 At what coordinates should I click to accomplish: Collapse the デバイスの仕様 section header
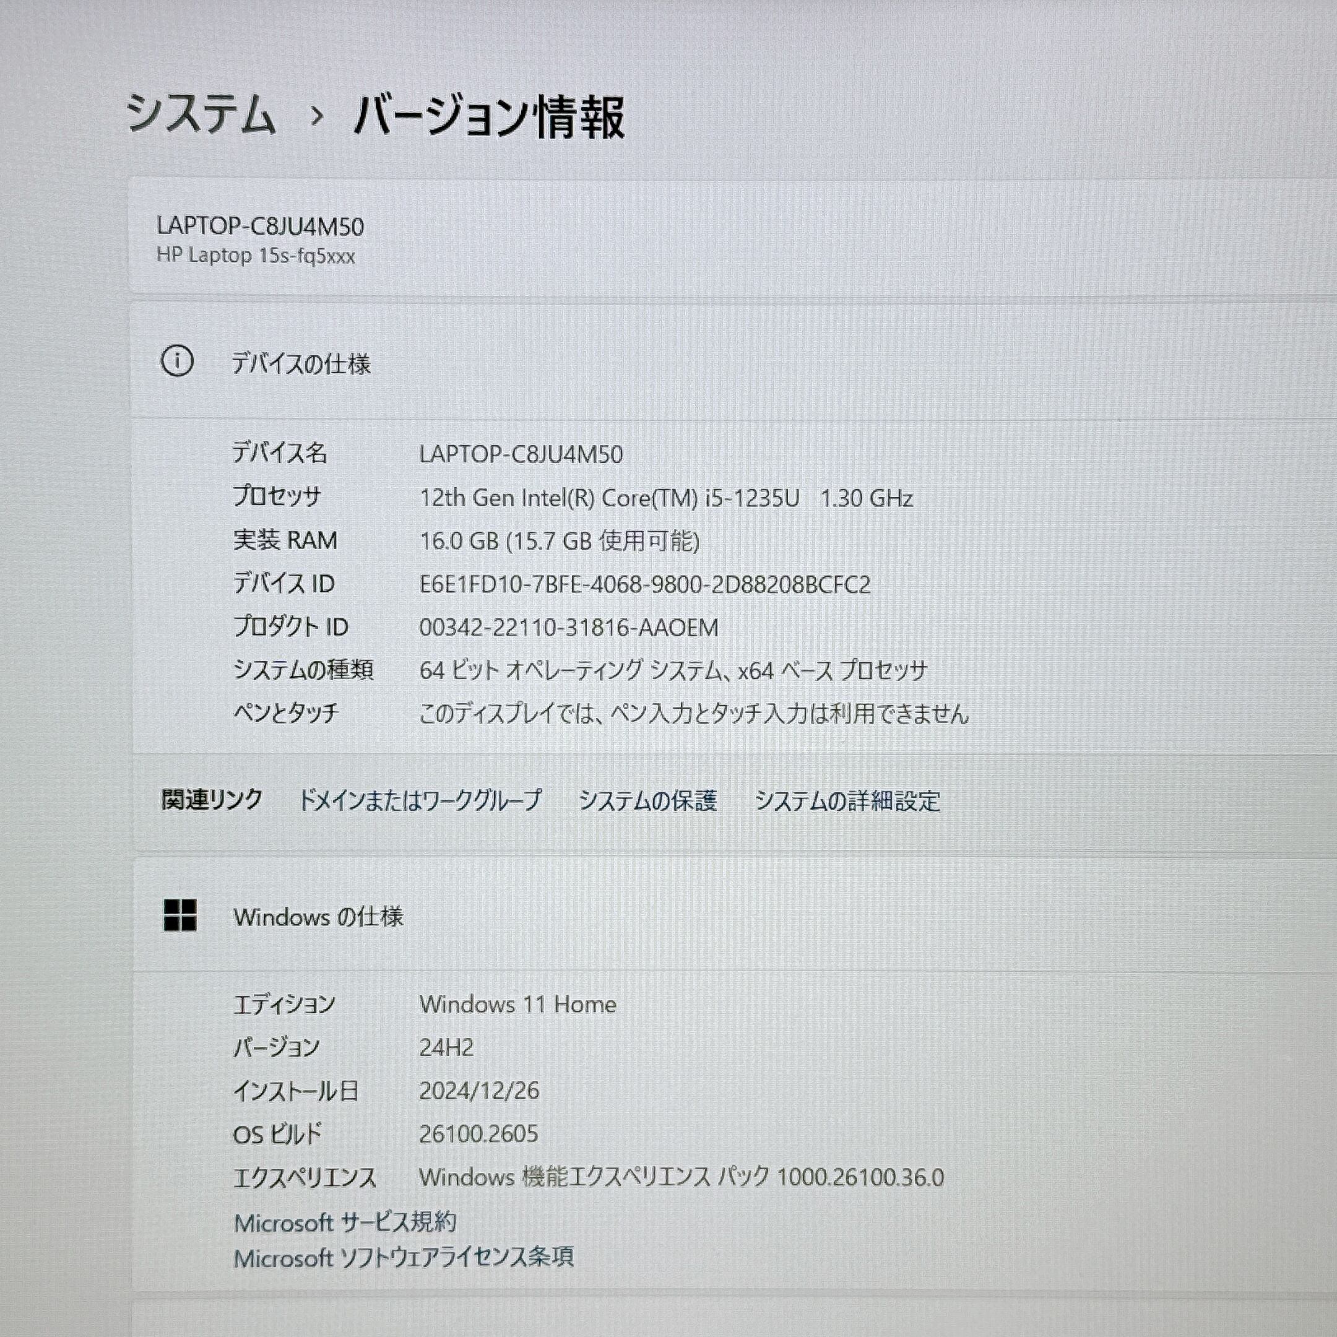pyautogui.click(x=300, y=363)
